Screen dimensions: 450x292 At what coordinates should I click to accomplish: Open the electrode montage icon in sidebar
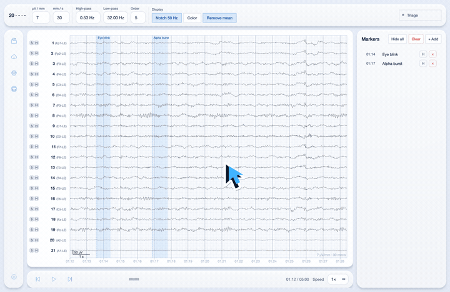pyautogui.click(x=14, y=73)
